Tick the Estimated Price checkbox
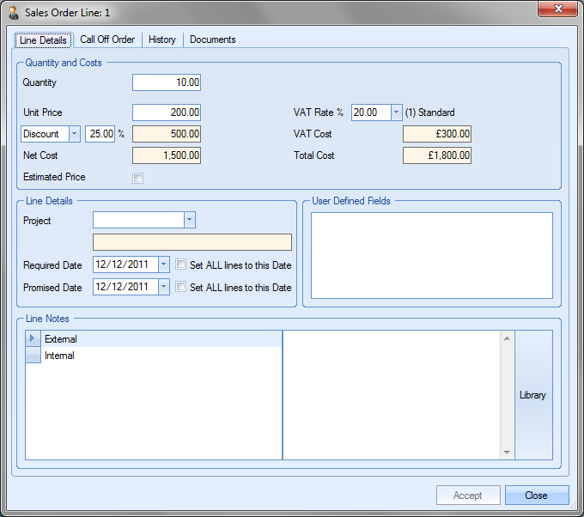Image resolution: width=584 pixels, height=517 pixels. click(137, 178)
